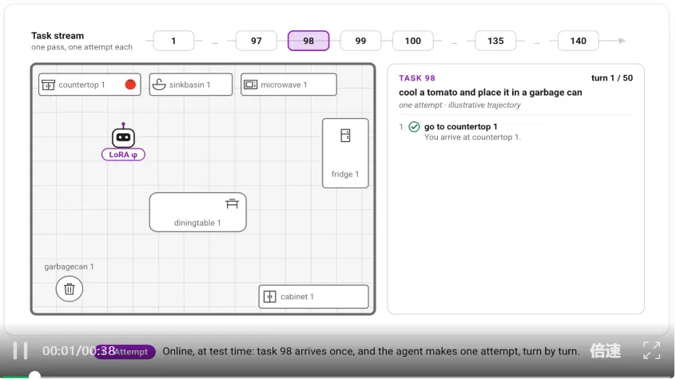Screen dimensions: 676x379
Task: Click the 'diningtable 1' label
Action: coord(197,223)
